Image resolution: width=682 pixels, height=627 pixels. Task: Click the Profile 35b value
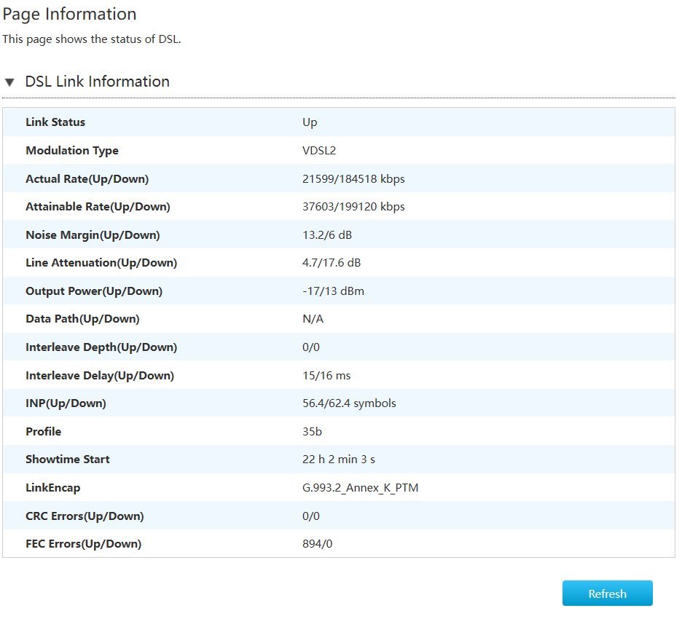tap(312, 432)
